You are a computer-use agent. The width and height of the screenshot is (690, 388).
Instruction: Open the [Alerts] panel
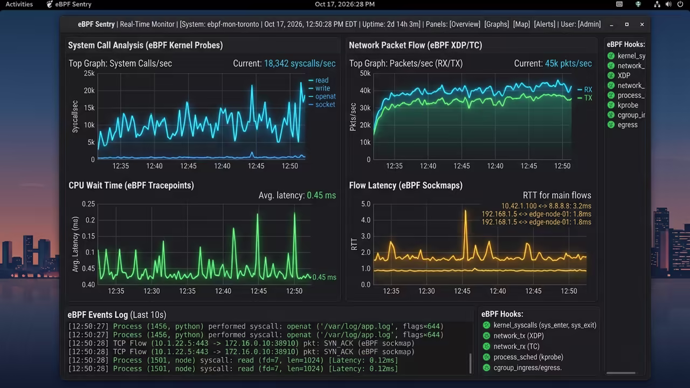coord(544,24)
